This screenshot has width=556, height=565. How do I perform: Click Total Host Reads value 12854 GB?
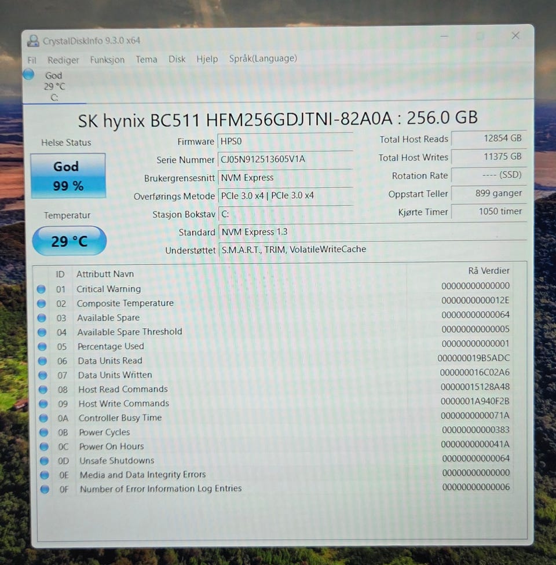tap(489, 138)
